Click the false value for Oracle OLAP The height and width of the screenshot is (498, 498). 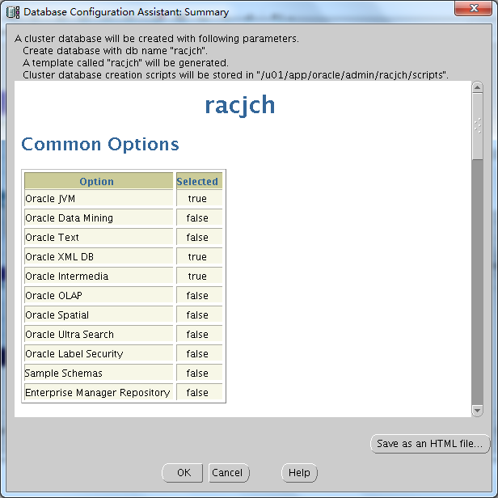point(199,296)
